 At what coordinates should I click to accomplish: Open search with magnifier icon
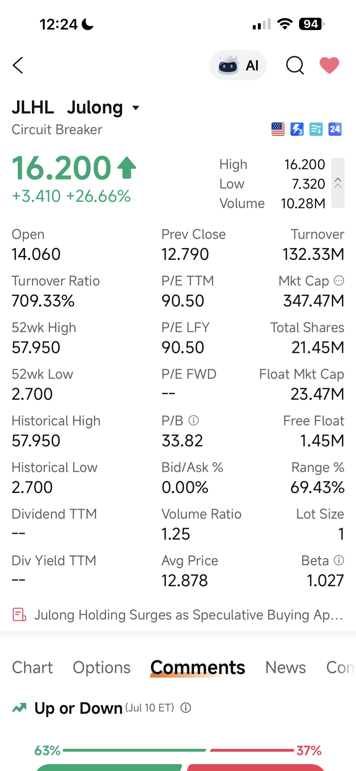pyautogui.click(x=295, y=65)
